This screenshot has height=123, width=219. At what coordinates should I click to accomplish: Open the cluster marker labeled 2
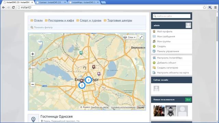click(x=82, y=85)
